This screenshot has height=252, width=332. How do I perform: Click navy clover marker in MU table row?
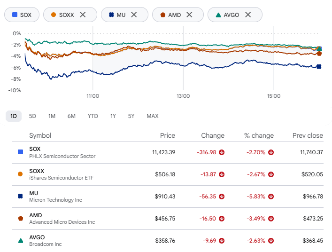tap(20, 196)
